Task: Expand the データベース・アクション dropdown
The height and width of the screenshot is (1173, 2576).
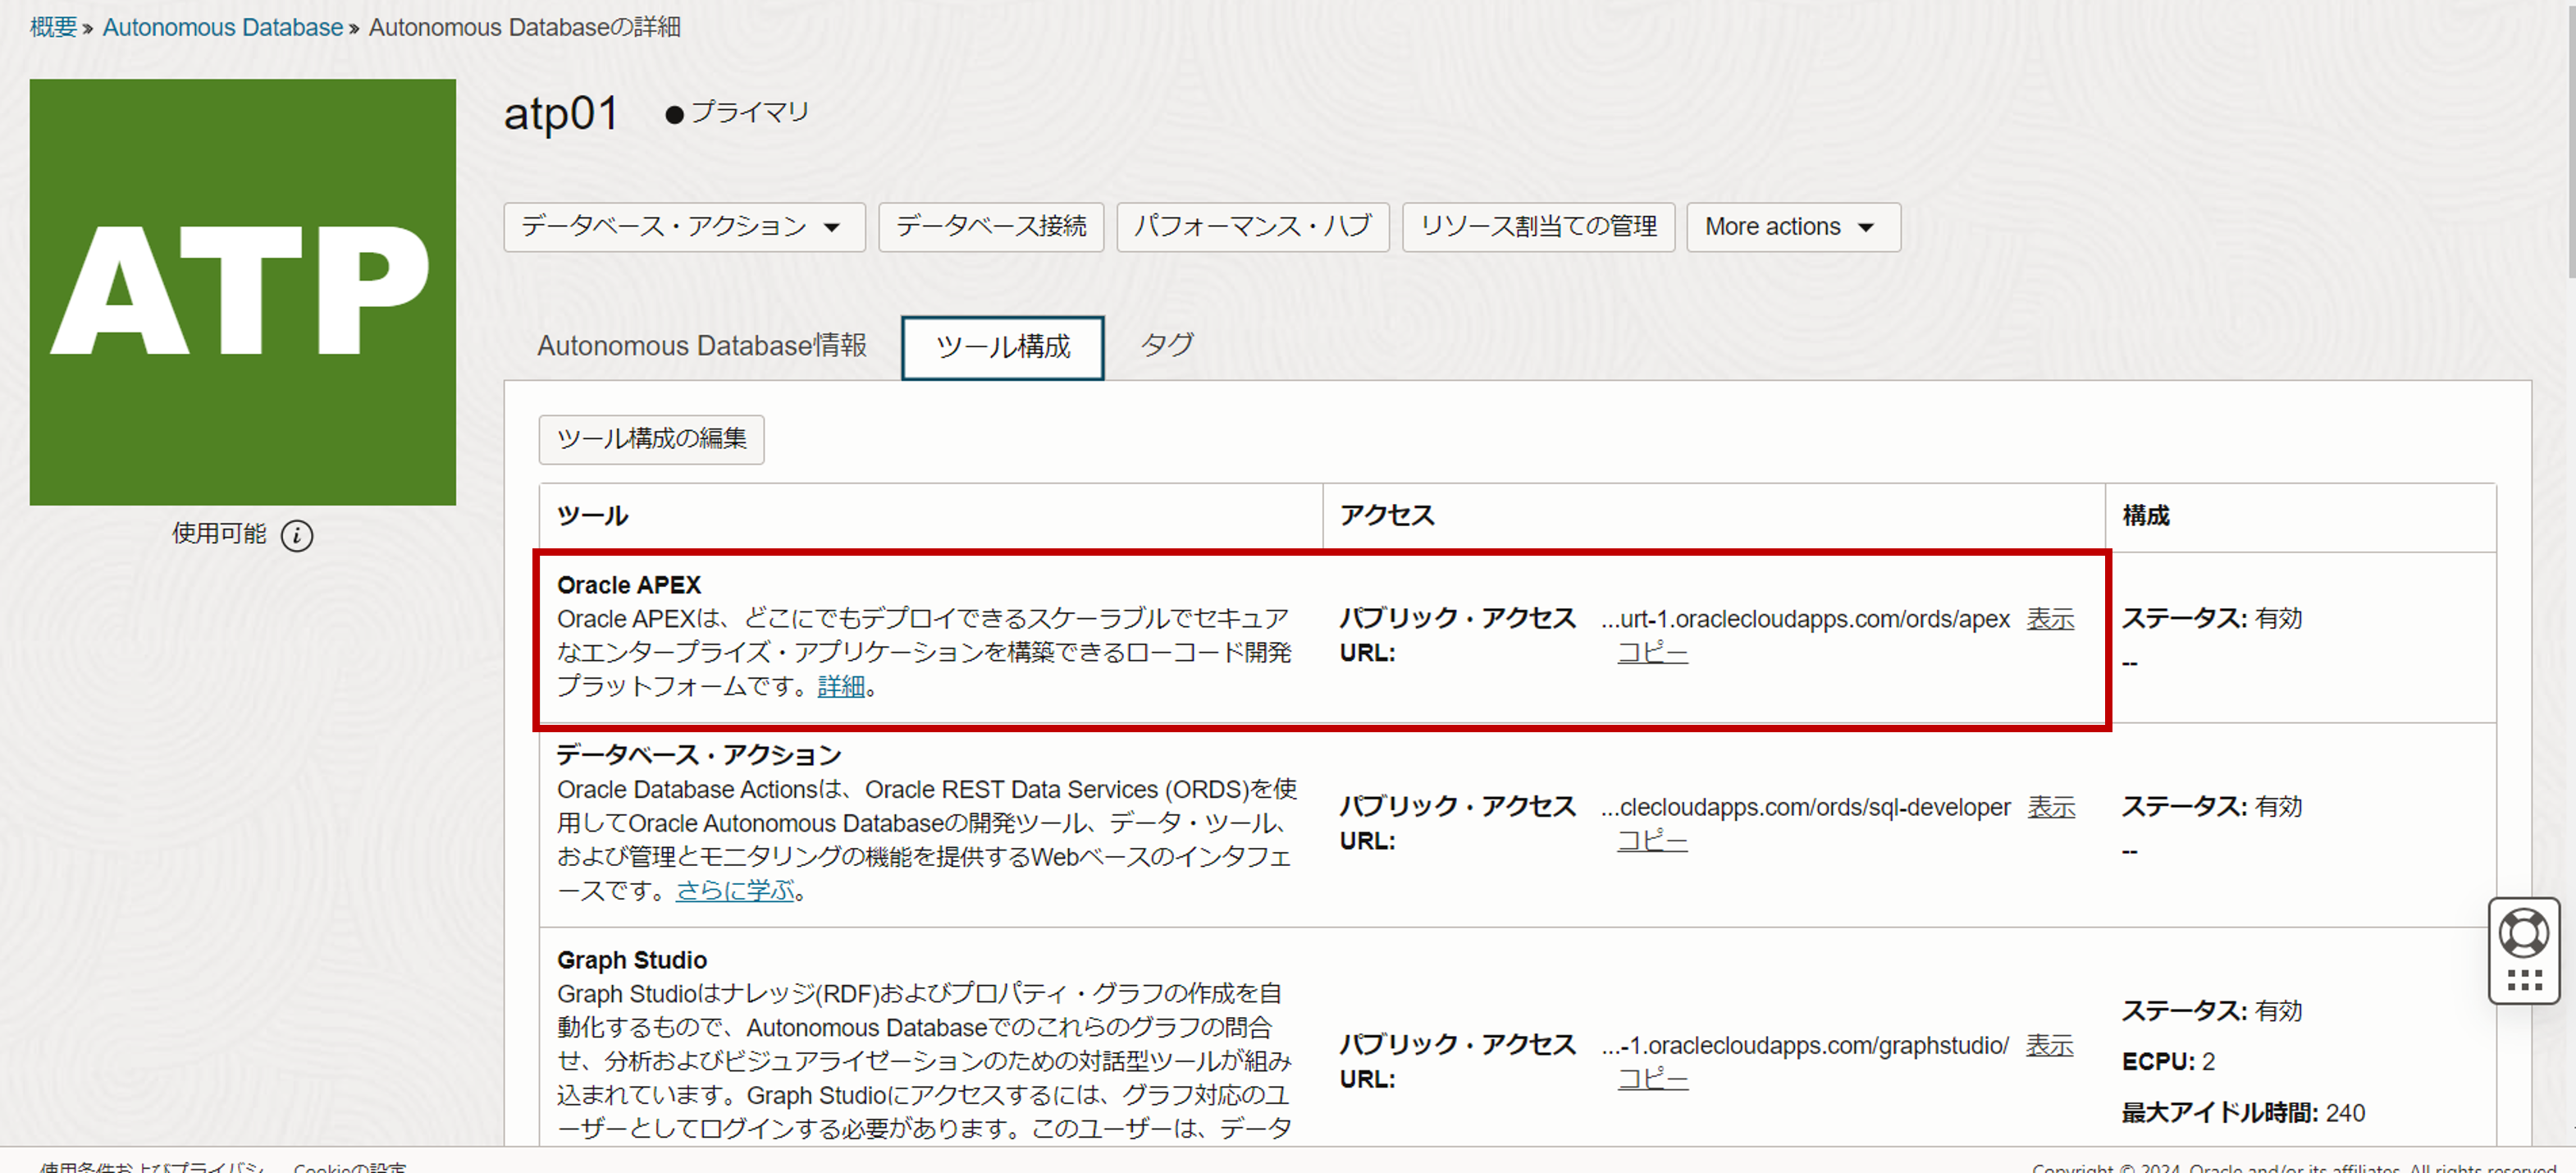Action: [x=683, y=227]
